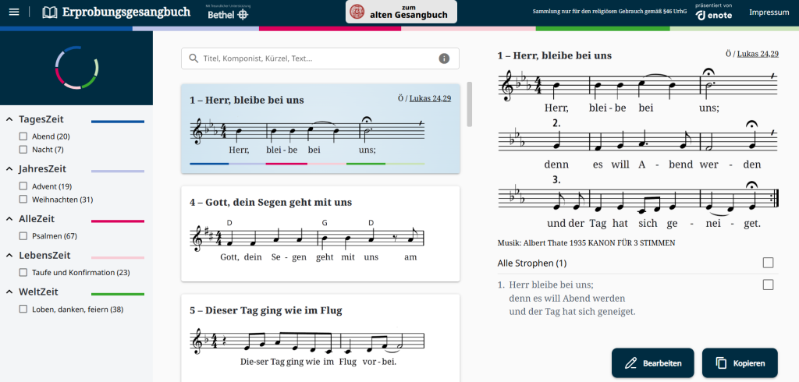Click the Kopieren button
Viewport: 799px width, 382px height.
click(739, 363)
